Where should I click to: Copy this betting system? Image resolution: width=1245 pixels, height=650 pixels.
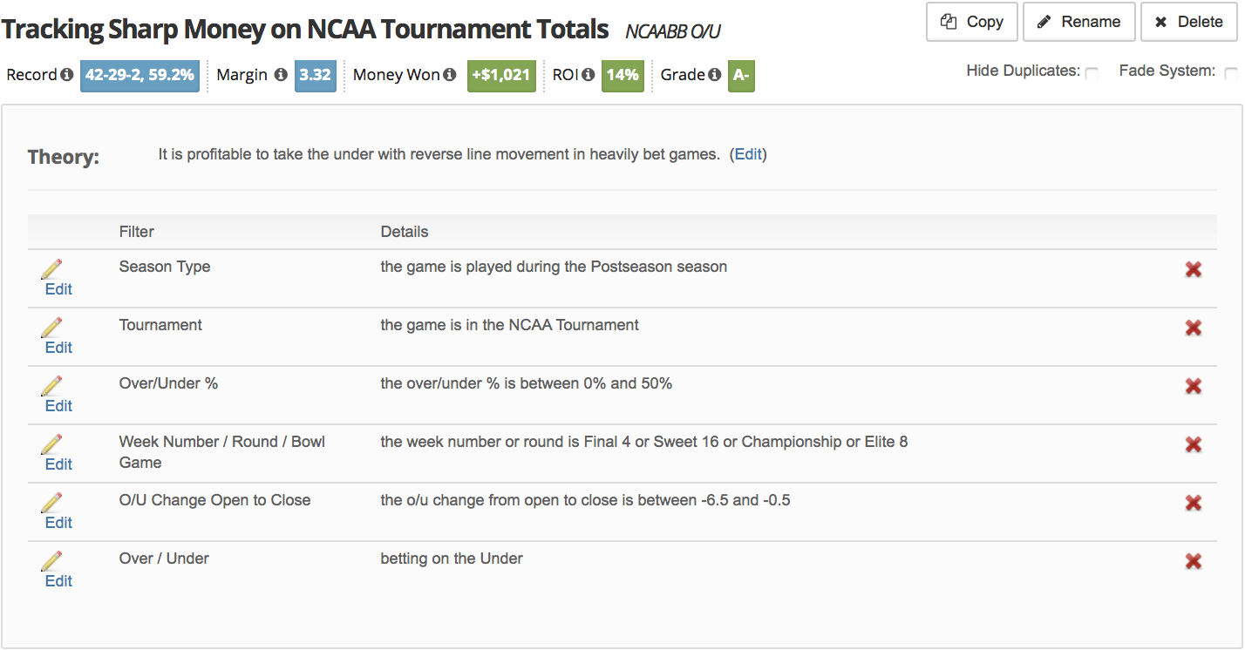click(x=971, y=22)
